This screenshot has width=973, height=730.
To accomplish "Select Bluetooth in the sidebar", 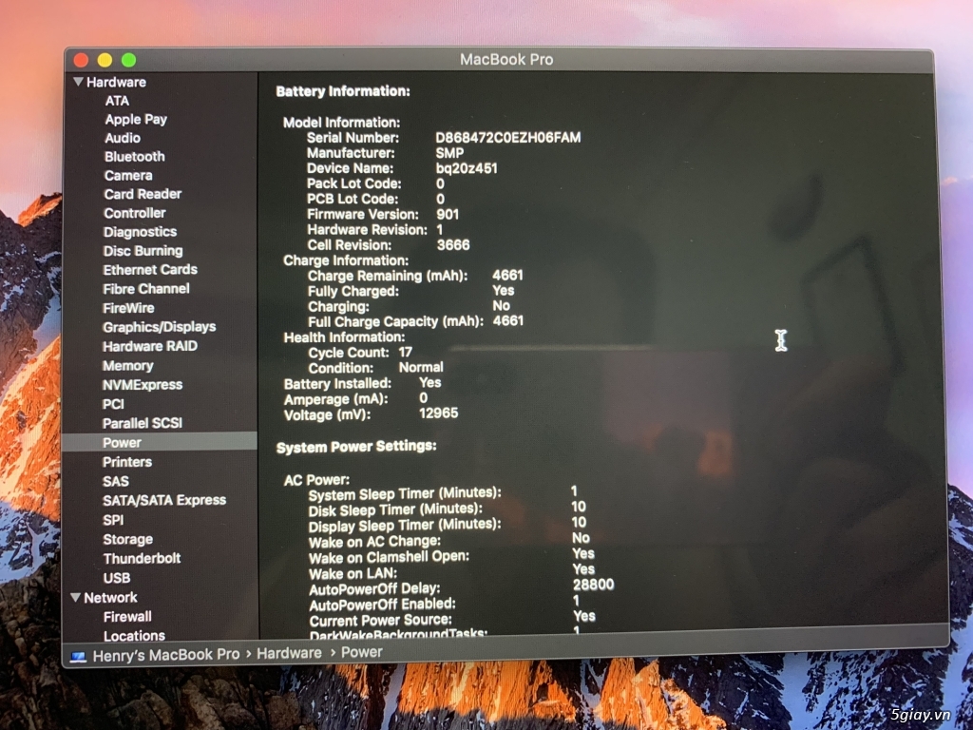I will (x=135, y=157).
